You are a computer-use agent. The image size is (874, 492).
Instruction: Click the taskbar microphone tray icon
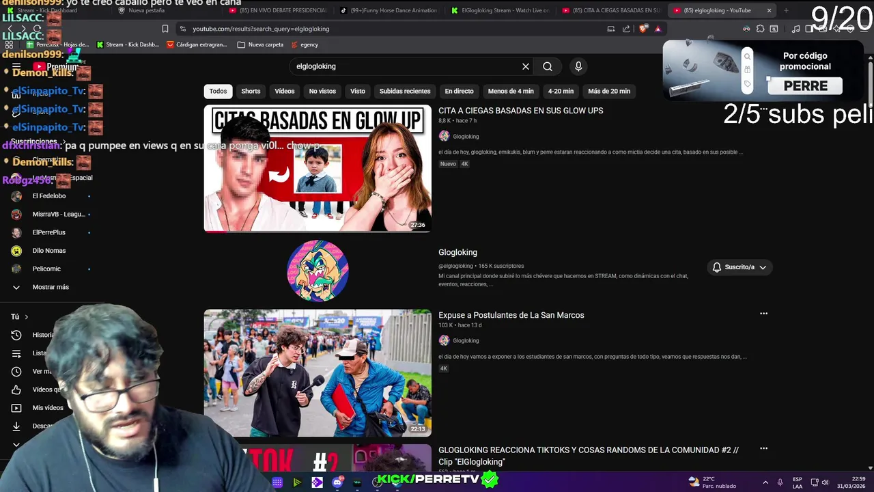[780, 482]
